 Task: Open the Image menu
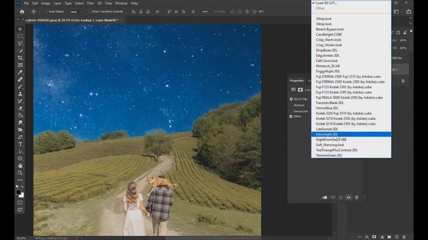(x=45, y=3)
